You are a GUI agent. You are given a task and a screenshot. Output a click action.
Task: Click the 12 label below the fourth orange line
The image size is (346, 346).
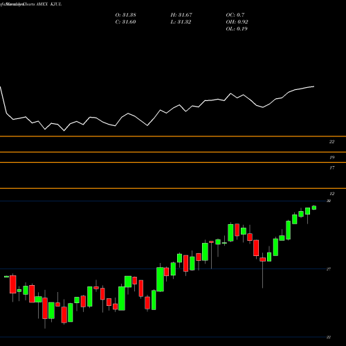coord(331,194)
